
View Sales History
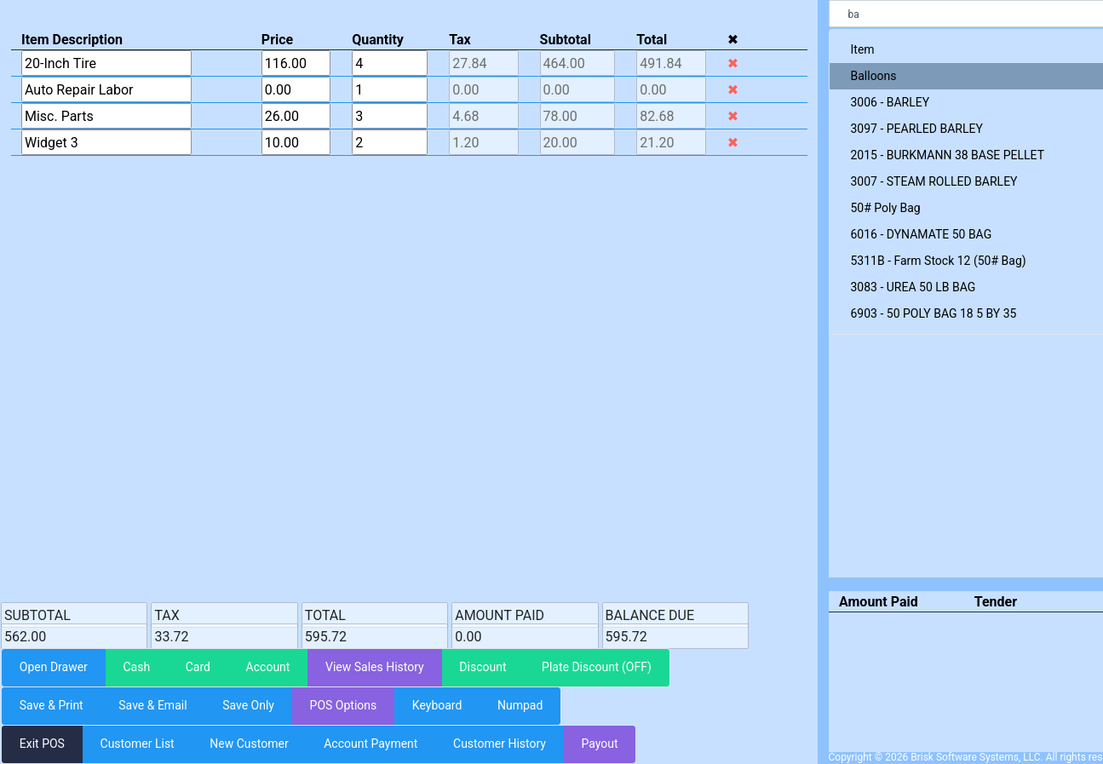374,667
